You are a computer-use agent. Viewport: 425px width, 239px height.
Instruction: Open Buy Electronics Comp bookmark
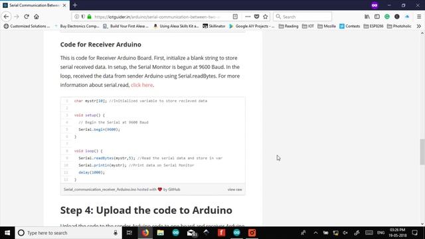pos(77,26)
